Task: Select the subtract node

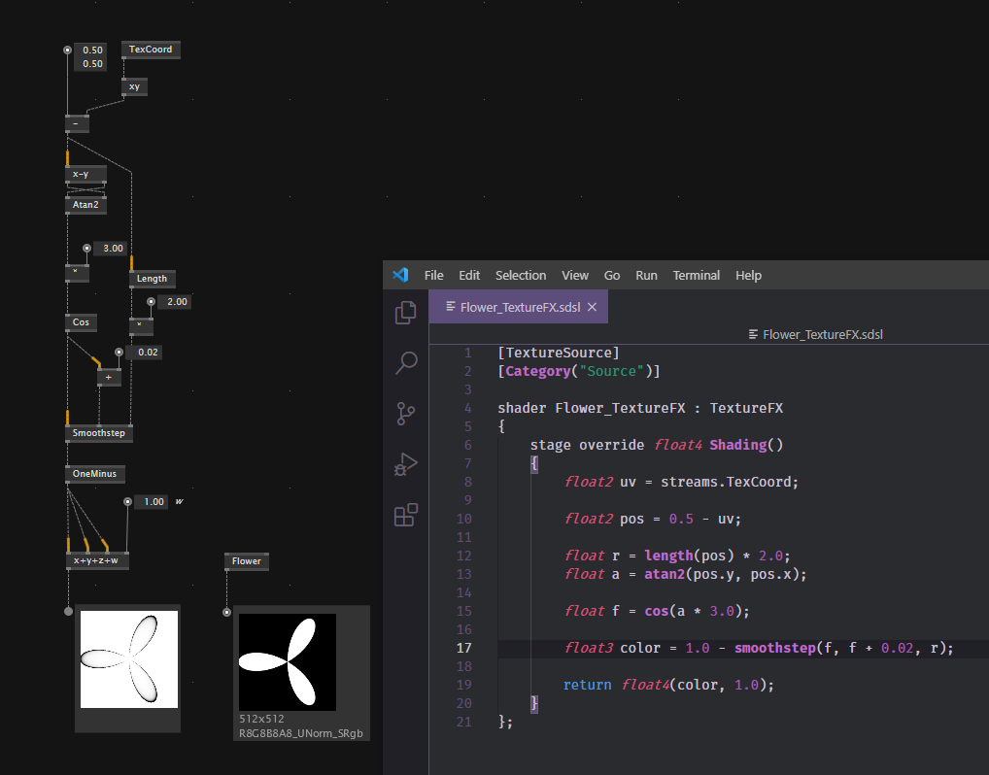Action: tap(77, 124)
